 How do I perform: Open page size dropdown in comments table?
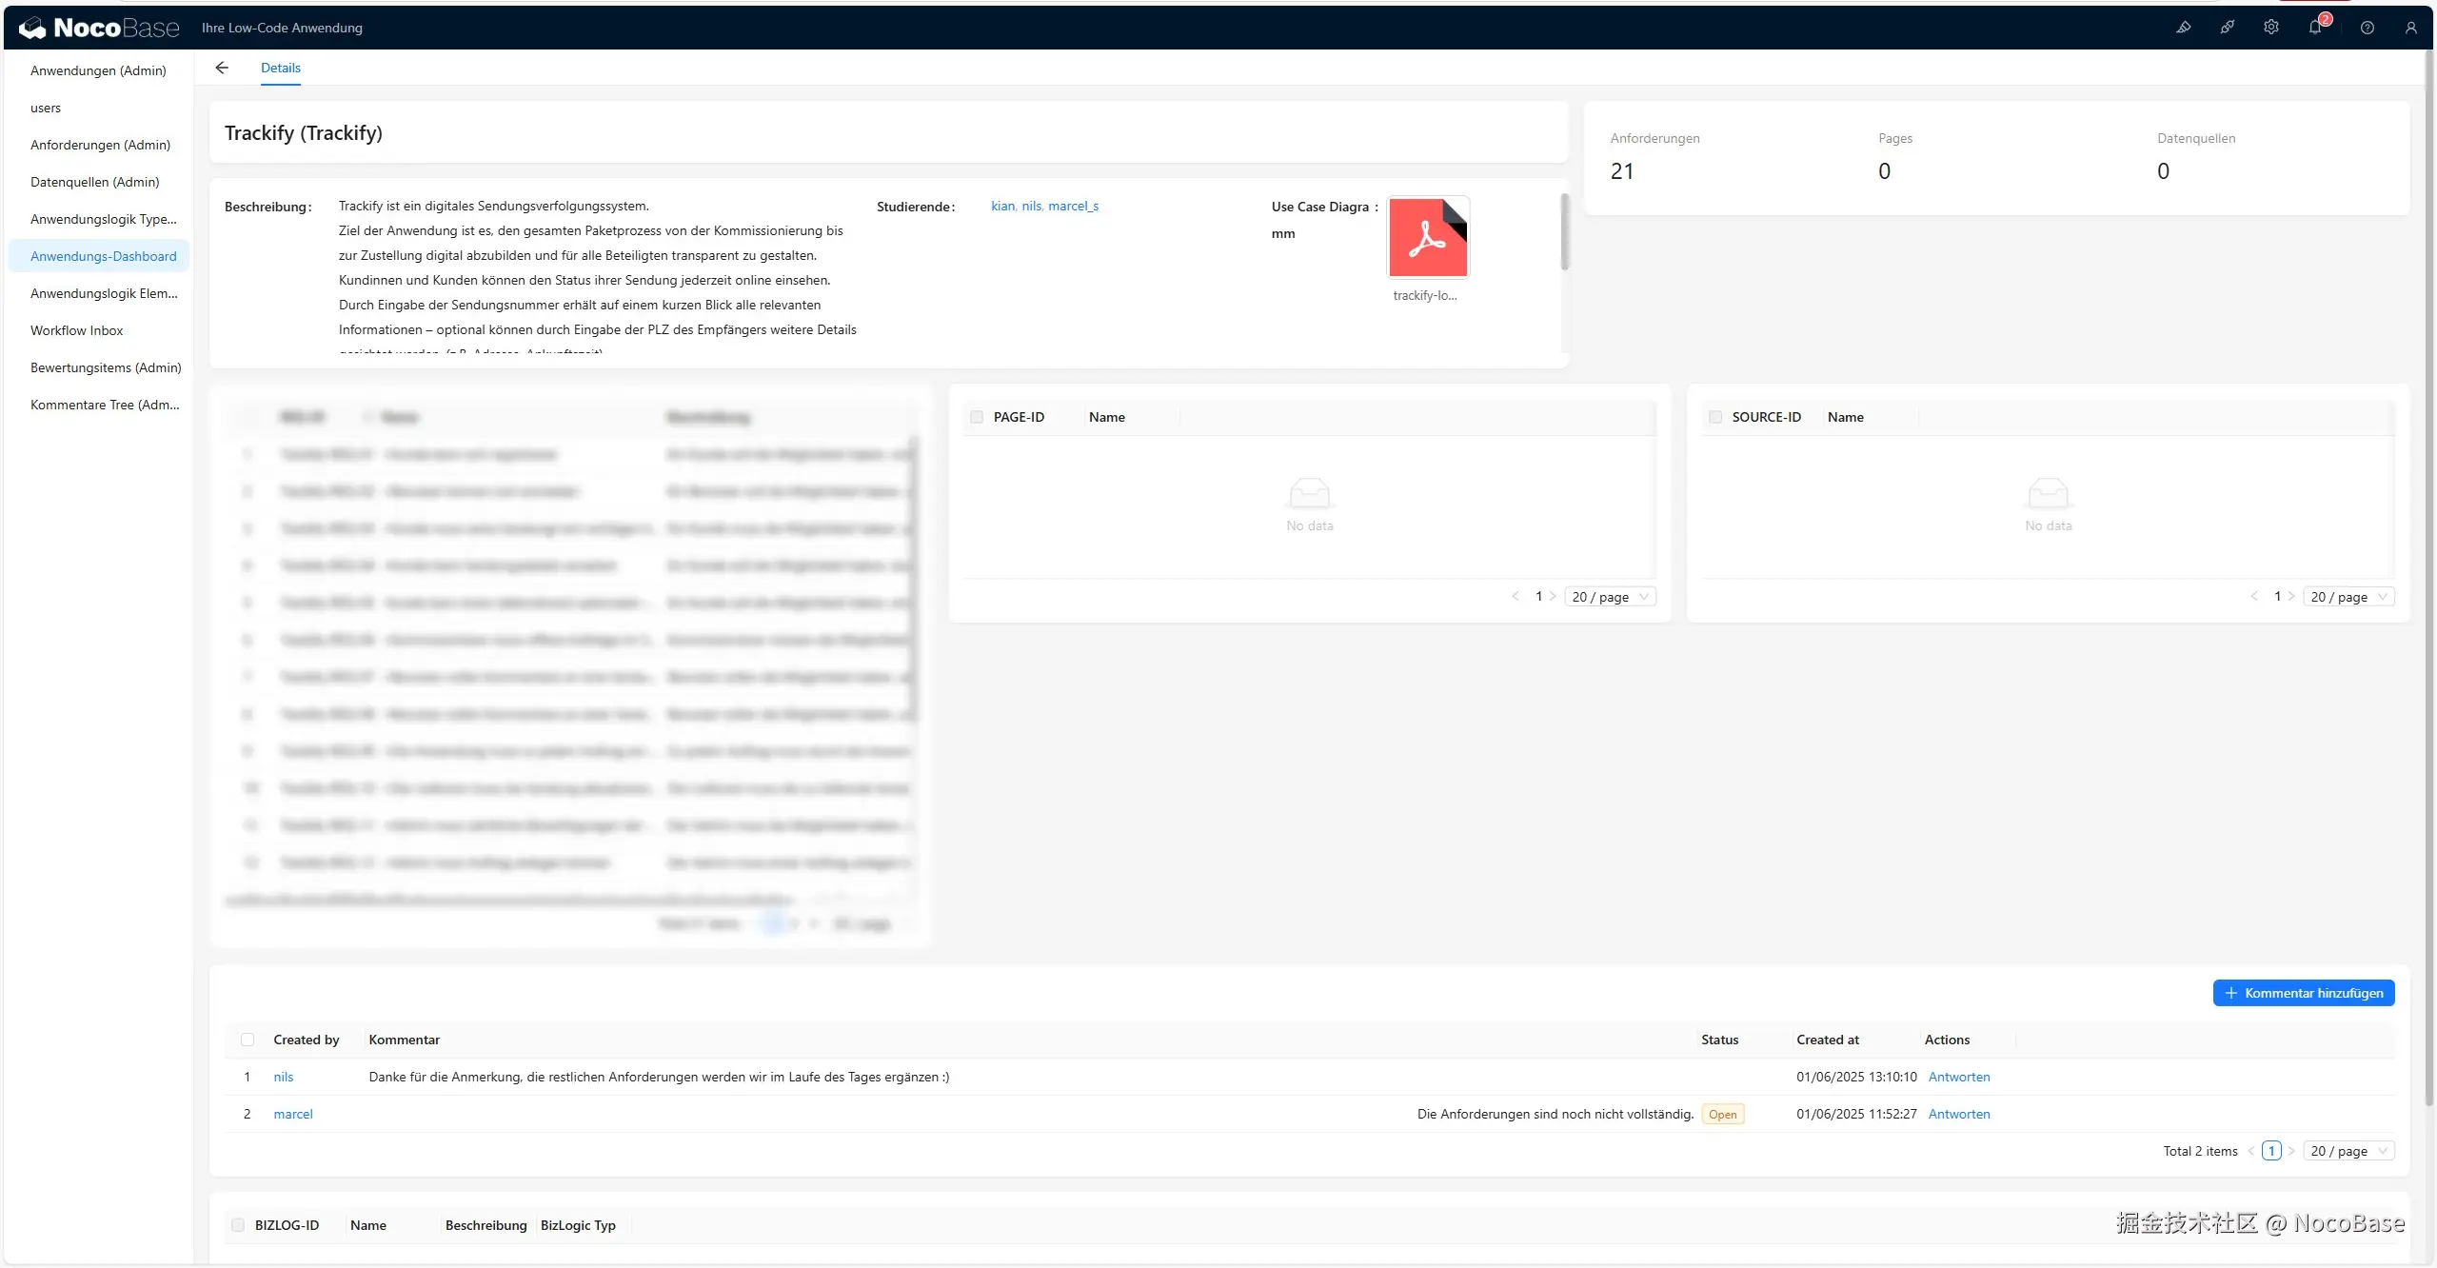pos(2348,1151)
